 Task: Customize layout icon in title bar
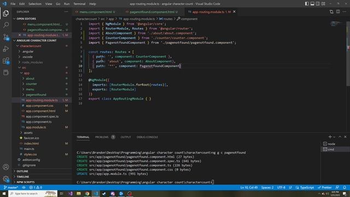323,4
